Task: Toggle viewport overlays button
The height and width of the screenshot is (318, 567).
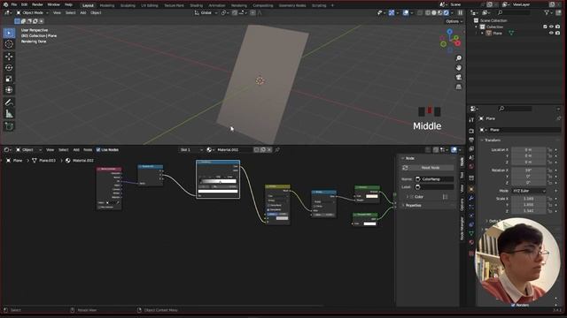Action: pos(406,12)
